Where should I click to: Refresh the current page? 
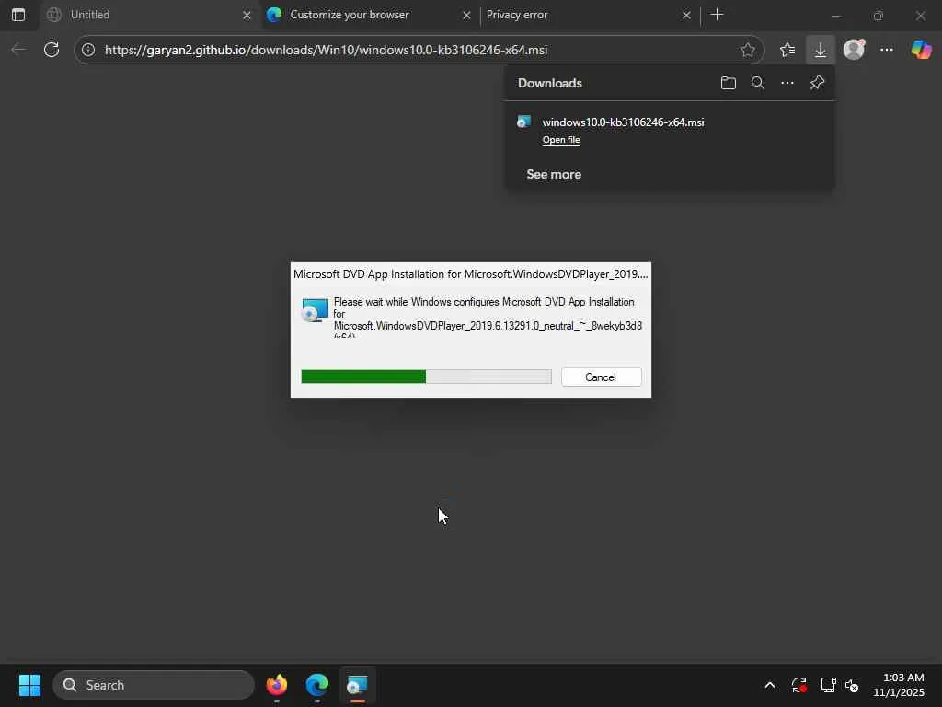(x=52, y=50)
